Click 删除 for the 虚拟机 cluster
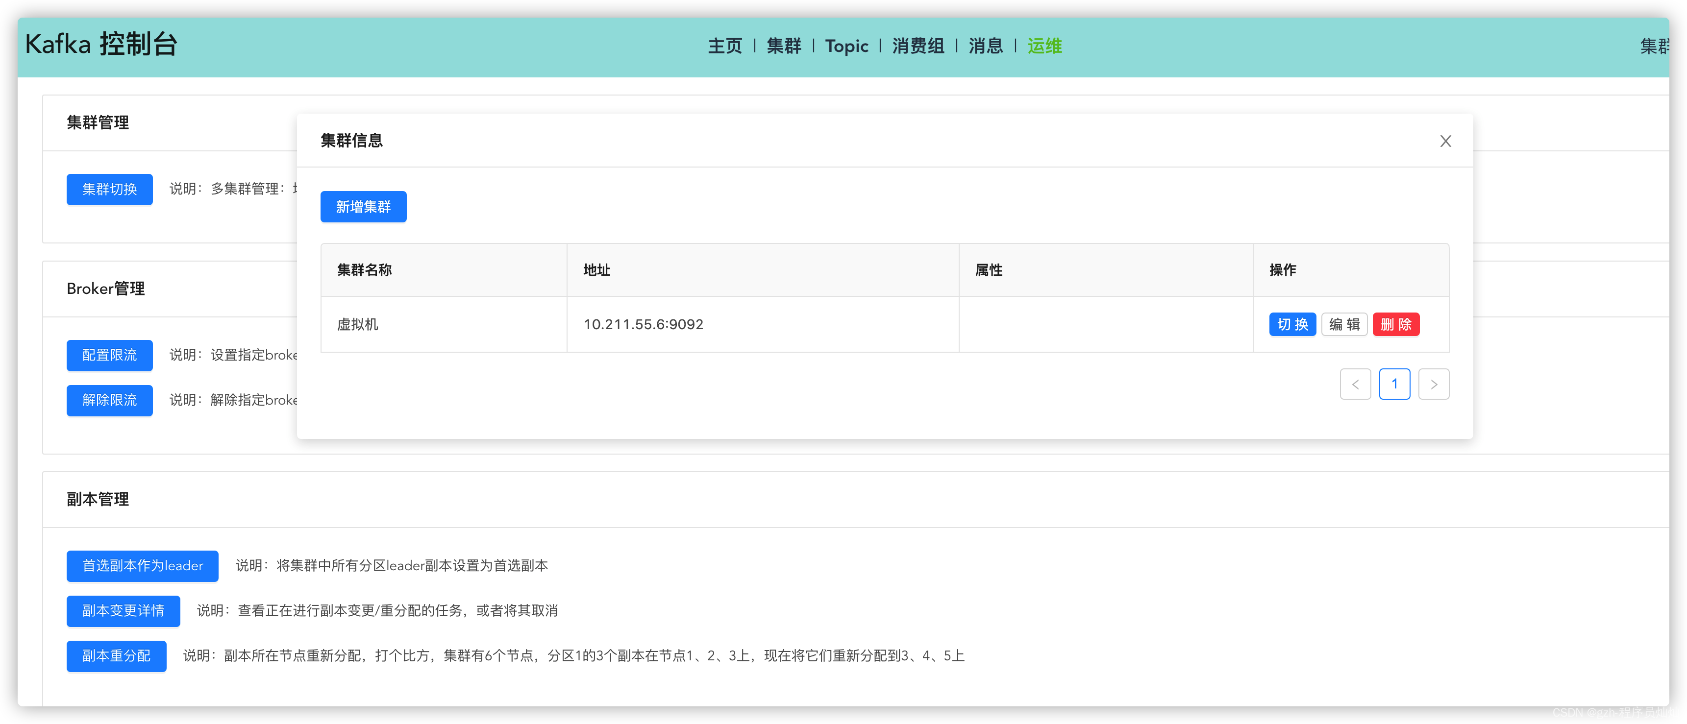1687x724 pixels. 1395,324
